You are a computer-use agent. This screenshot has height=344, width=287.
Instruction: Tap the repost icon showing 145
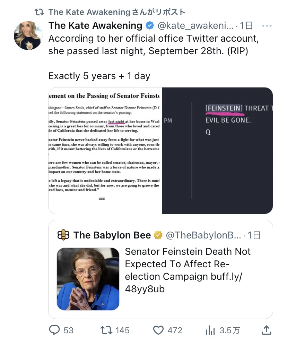click(106, 330)
